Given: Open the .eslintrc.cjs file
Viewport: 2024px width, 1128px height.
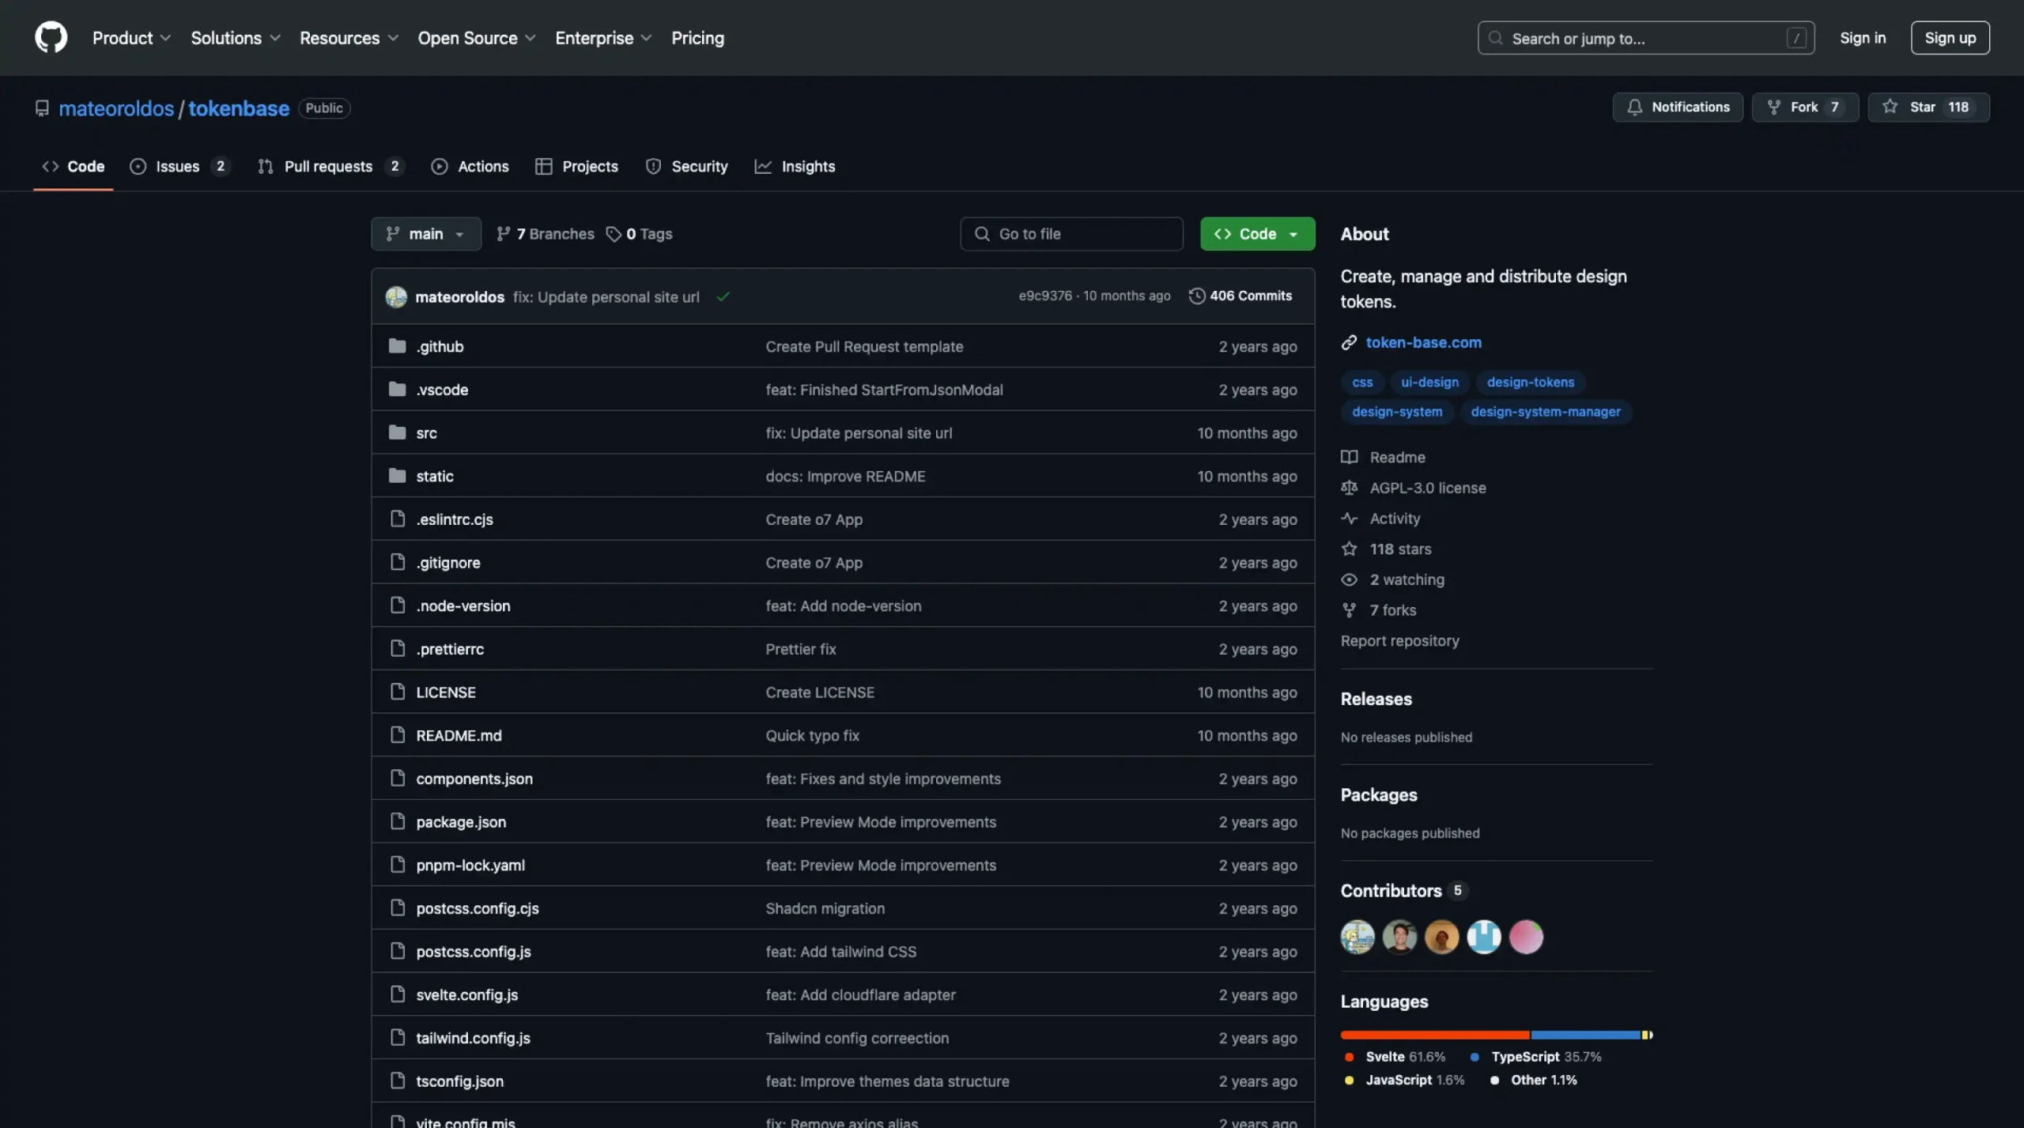Looking at the screenshot, I should (x=455, y=519).
